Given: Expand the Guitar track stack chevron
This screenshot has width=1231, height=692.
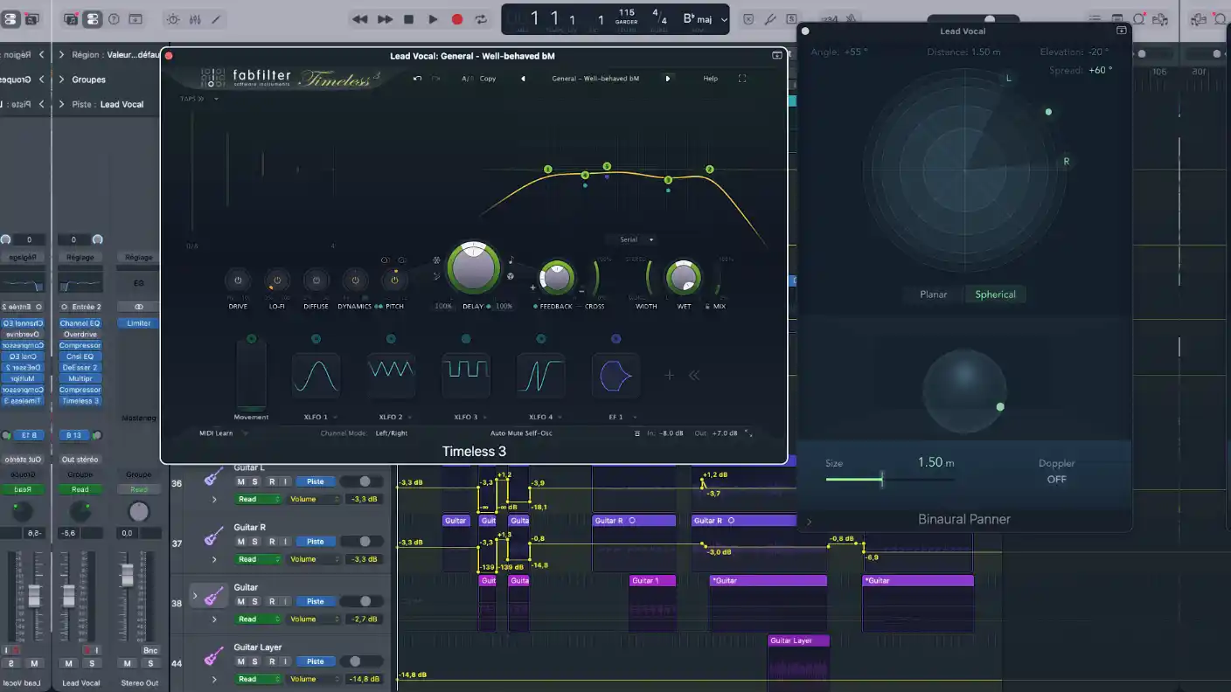Looking at the screenshot, I should point(195,595).
